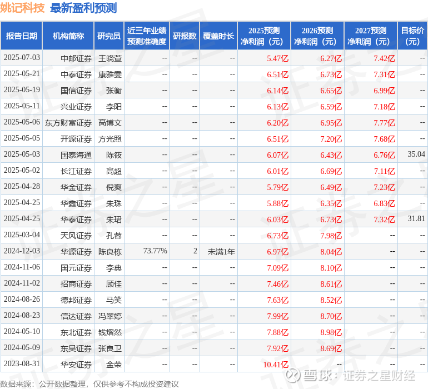This screenshot has height=389, width=428.
Task: Click 7.98亿 in 天风证券 row
Action: click(331, 235)
